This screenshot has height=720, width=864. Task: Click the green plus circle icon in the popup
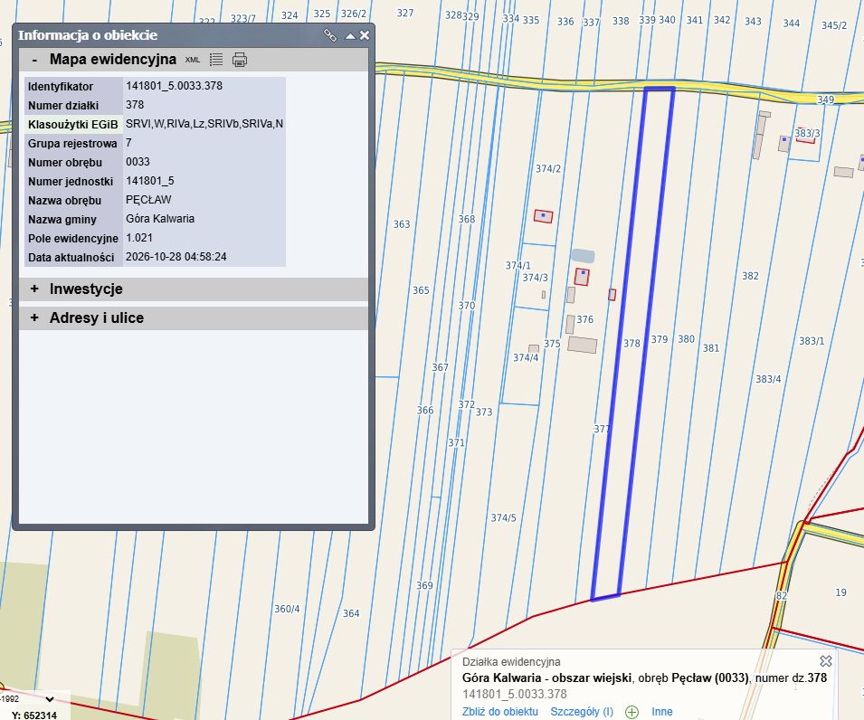632,712
